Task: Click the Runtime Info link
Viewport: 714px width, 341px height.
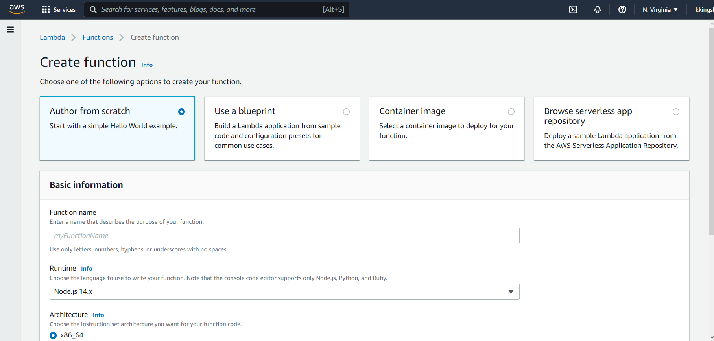Action: 87,269
